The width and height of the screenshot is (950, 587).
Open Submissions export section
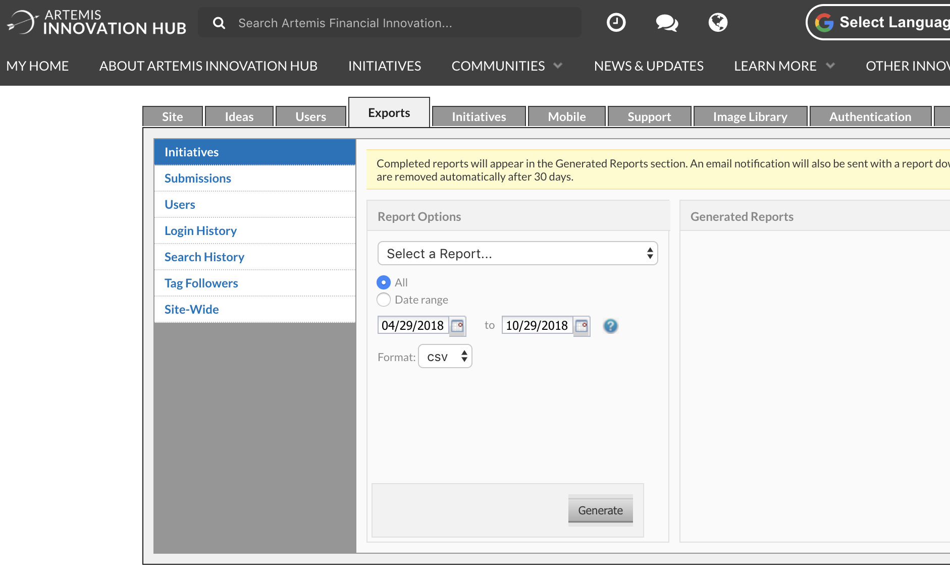(255, 178)
